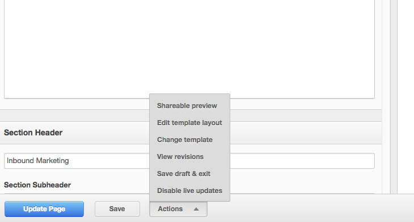
Task: Click the Section Subheader label
Action: coord(37,185)
